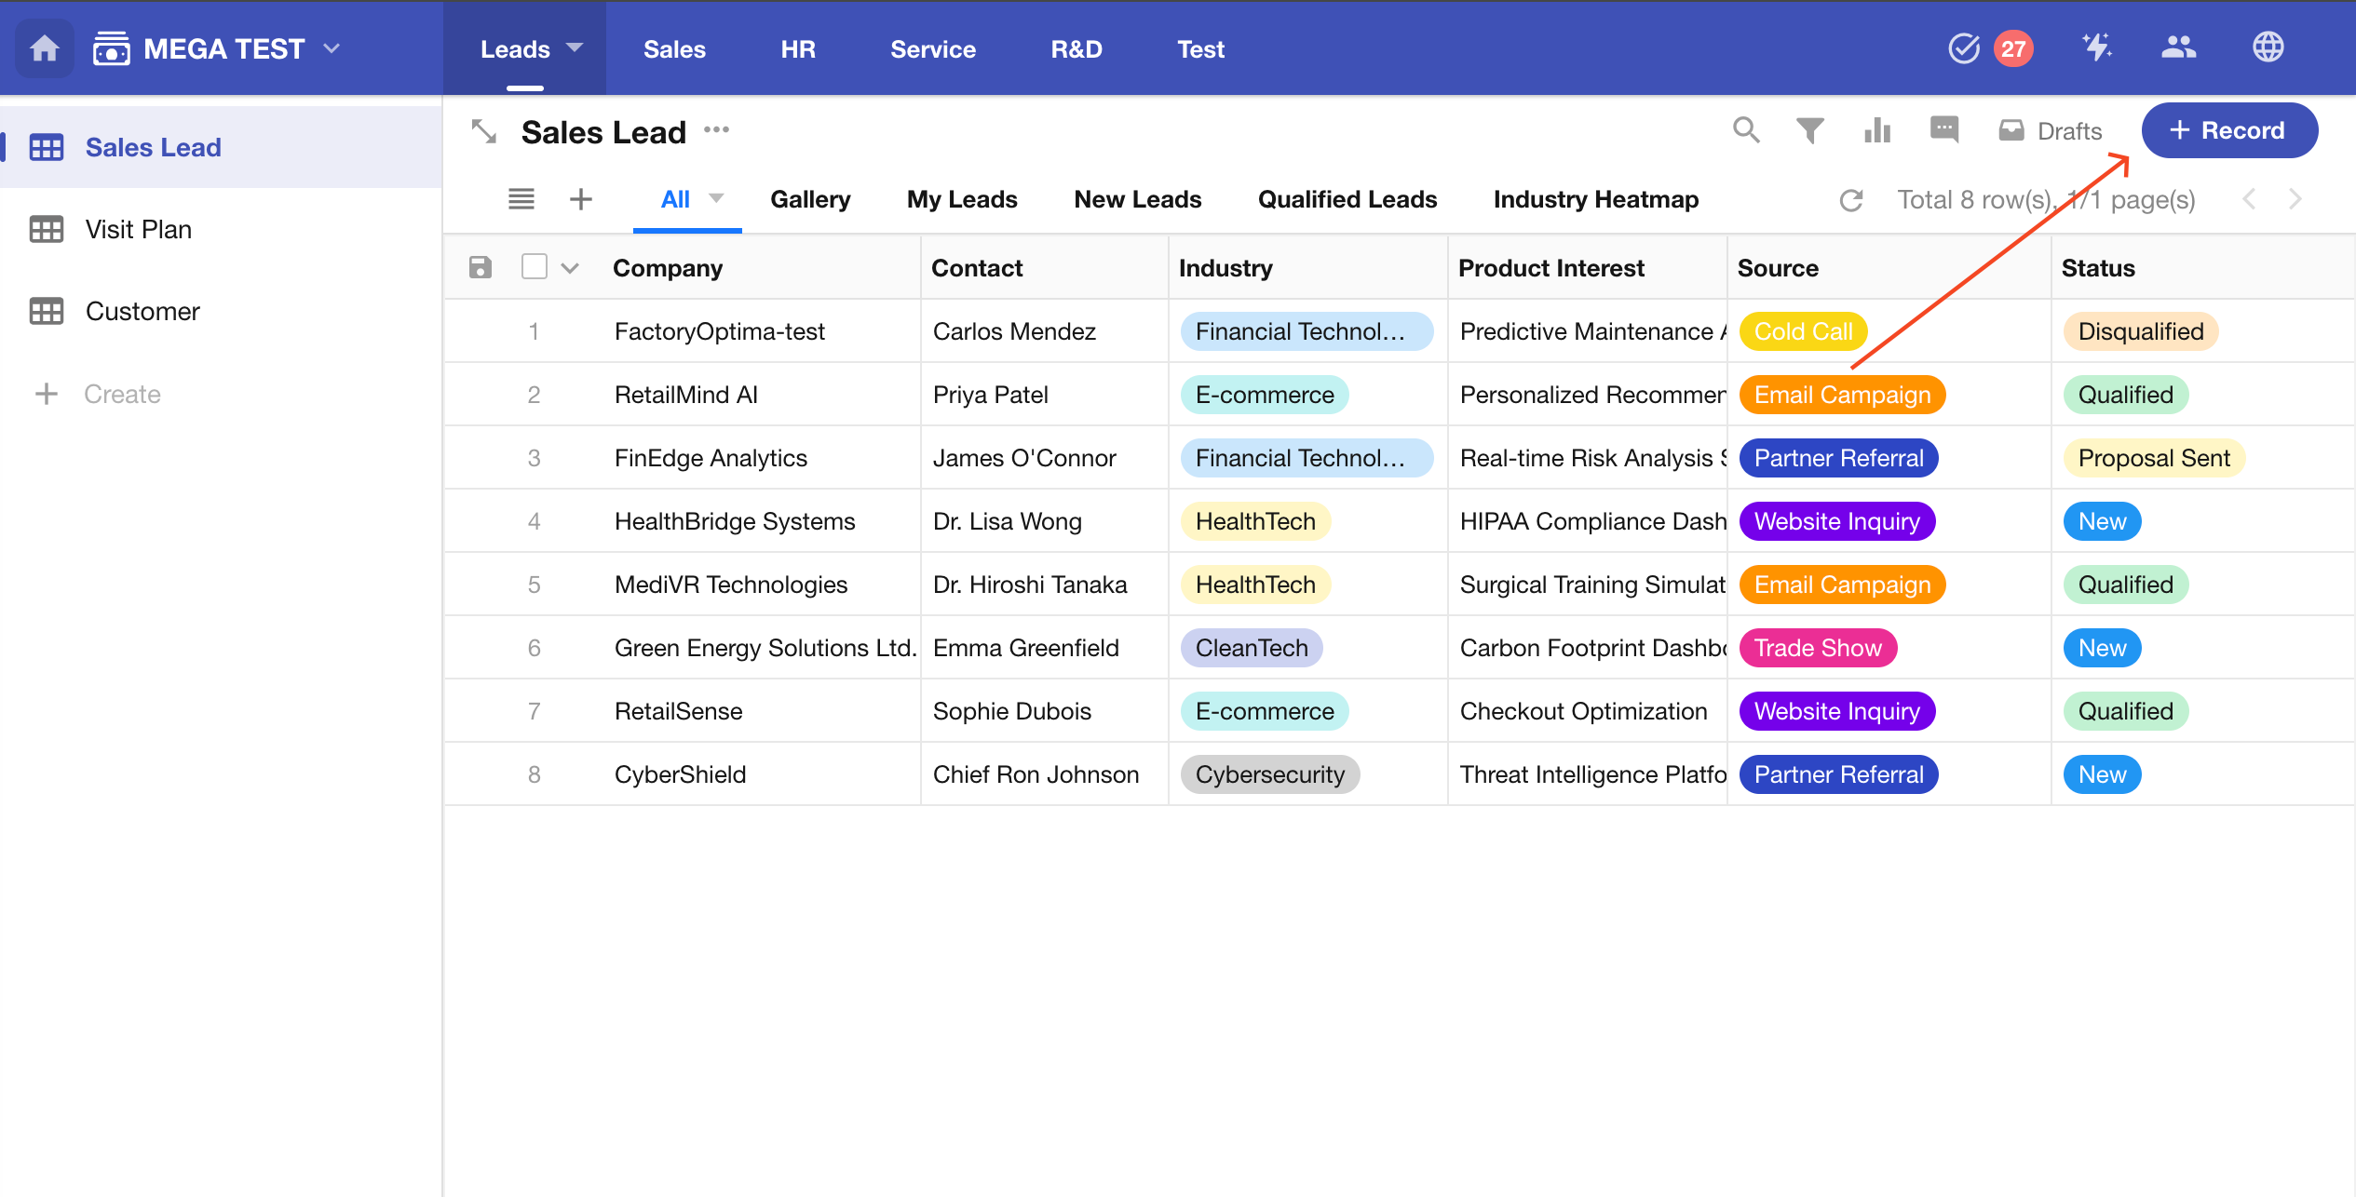Click the Email Campaign tag for RetailMind AI
The height and width of the screenshot is (1197, 2356).
click(x=1842, y=395)
